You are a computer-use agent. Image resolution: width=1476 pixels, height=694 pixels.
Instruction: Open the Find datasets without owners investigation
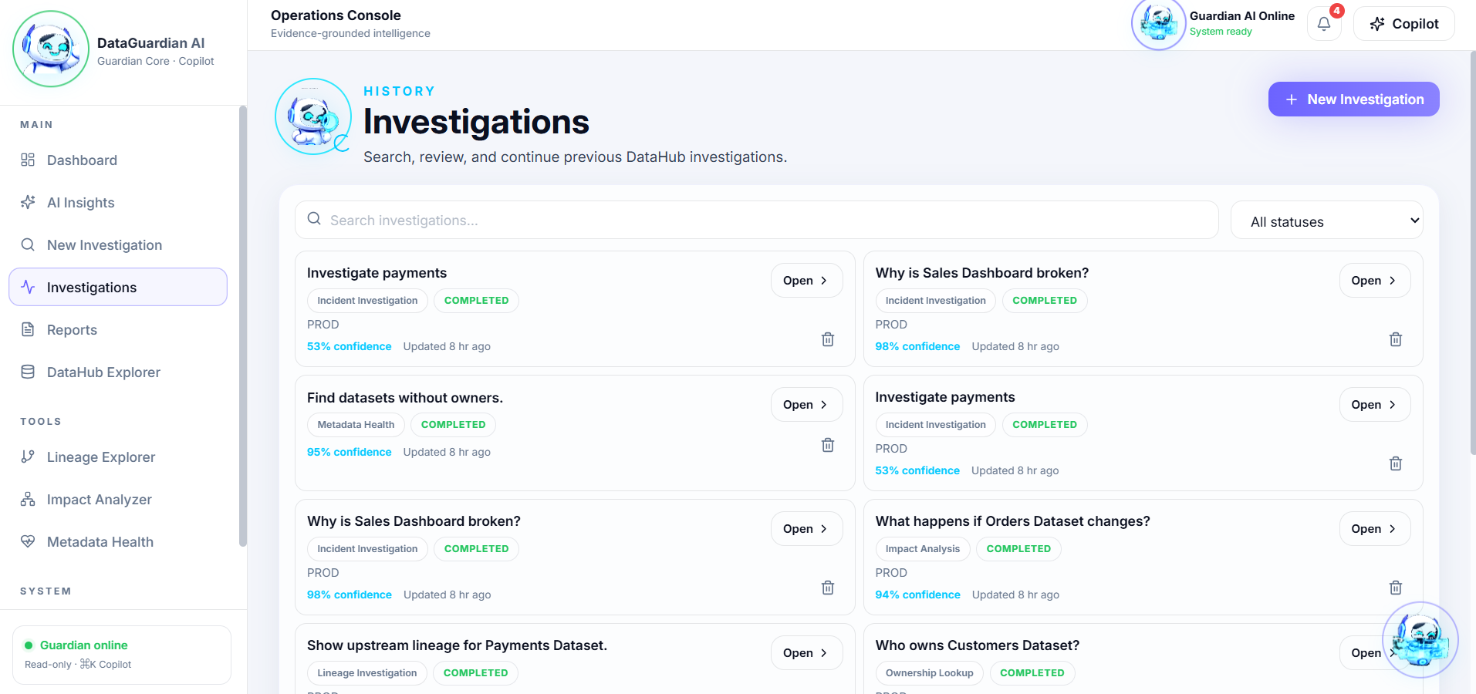[x=806, y=405]
